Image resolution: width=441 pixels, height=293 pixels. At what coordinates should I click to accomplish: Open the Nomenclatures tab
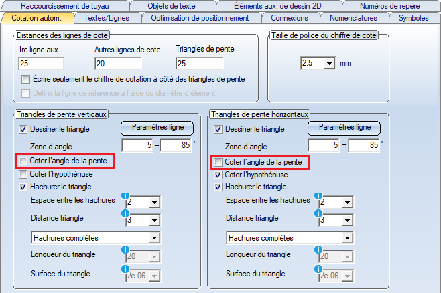coord(353,18)
